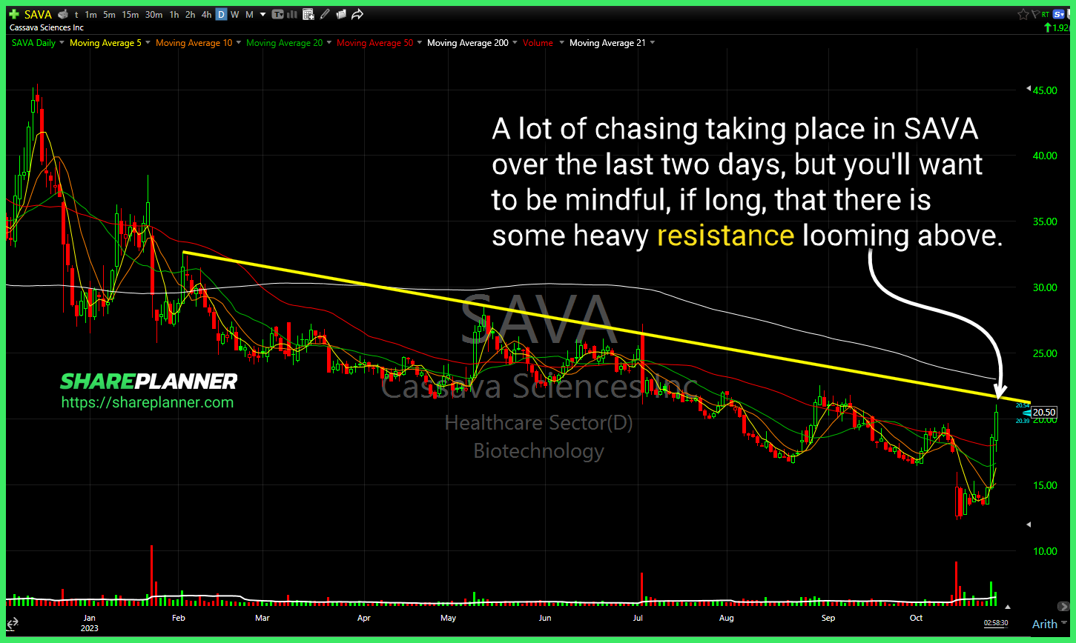
Task: Click the RT real-time data indicator
Action: click(x=1046, y=14)
